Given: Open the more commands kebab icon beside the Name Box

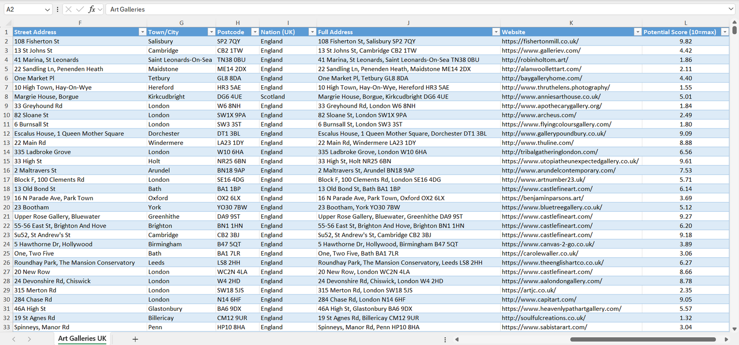Looking at the screenshot, I should pyautogui.click(x=57, y=9).
